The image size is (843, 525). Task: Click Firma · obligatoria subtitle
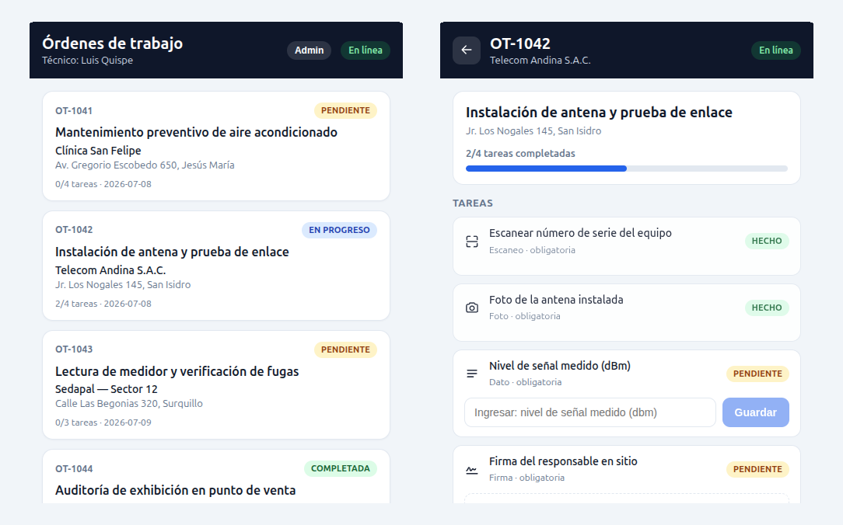pos(527,478)
